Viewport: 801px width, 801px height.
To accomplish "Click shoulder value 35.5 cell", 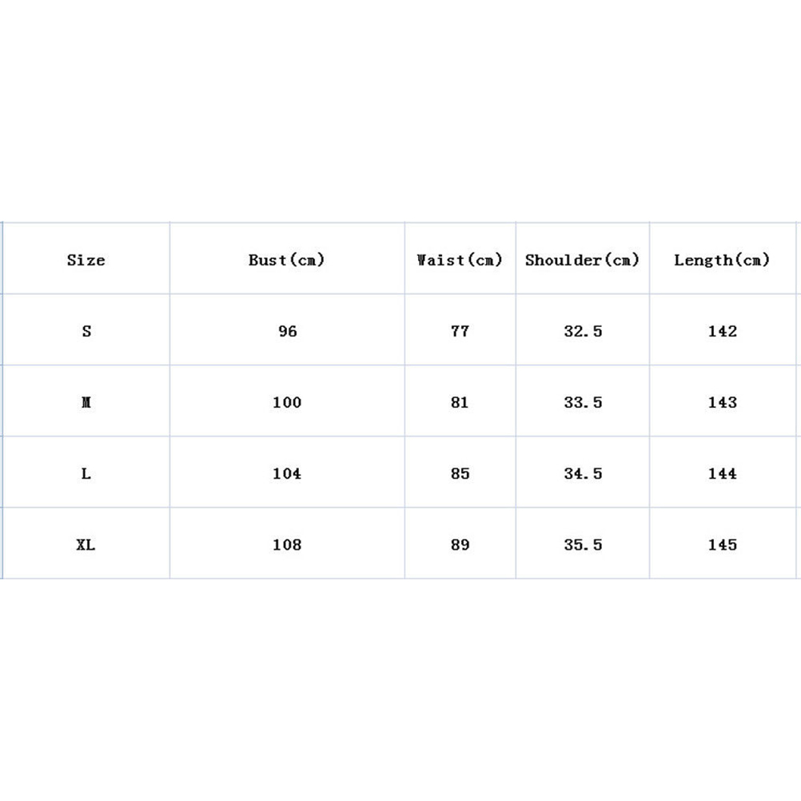I will (583, 544).
